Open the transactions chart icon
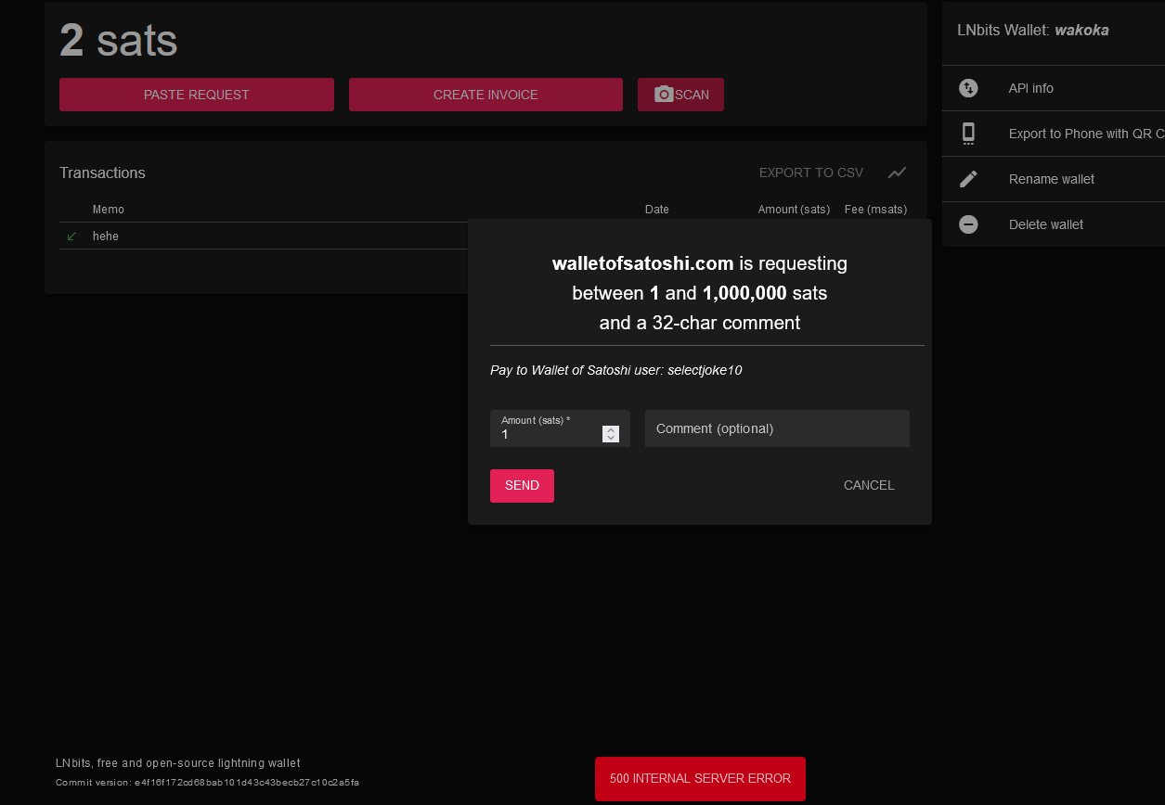 (897, 172)
